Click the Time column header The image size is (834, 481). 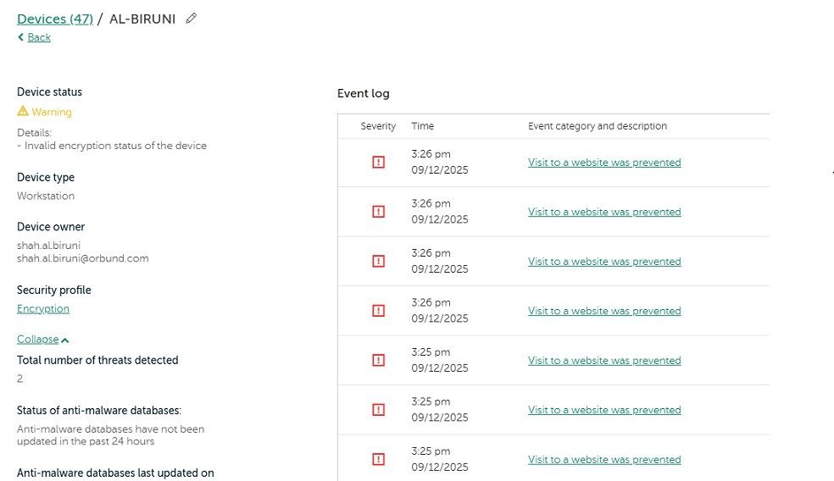click(422, 126)
